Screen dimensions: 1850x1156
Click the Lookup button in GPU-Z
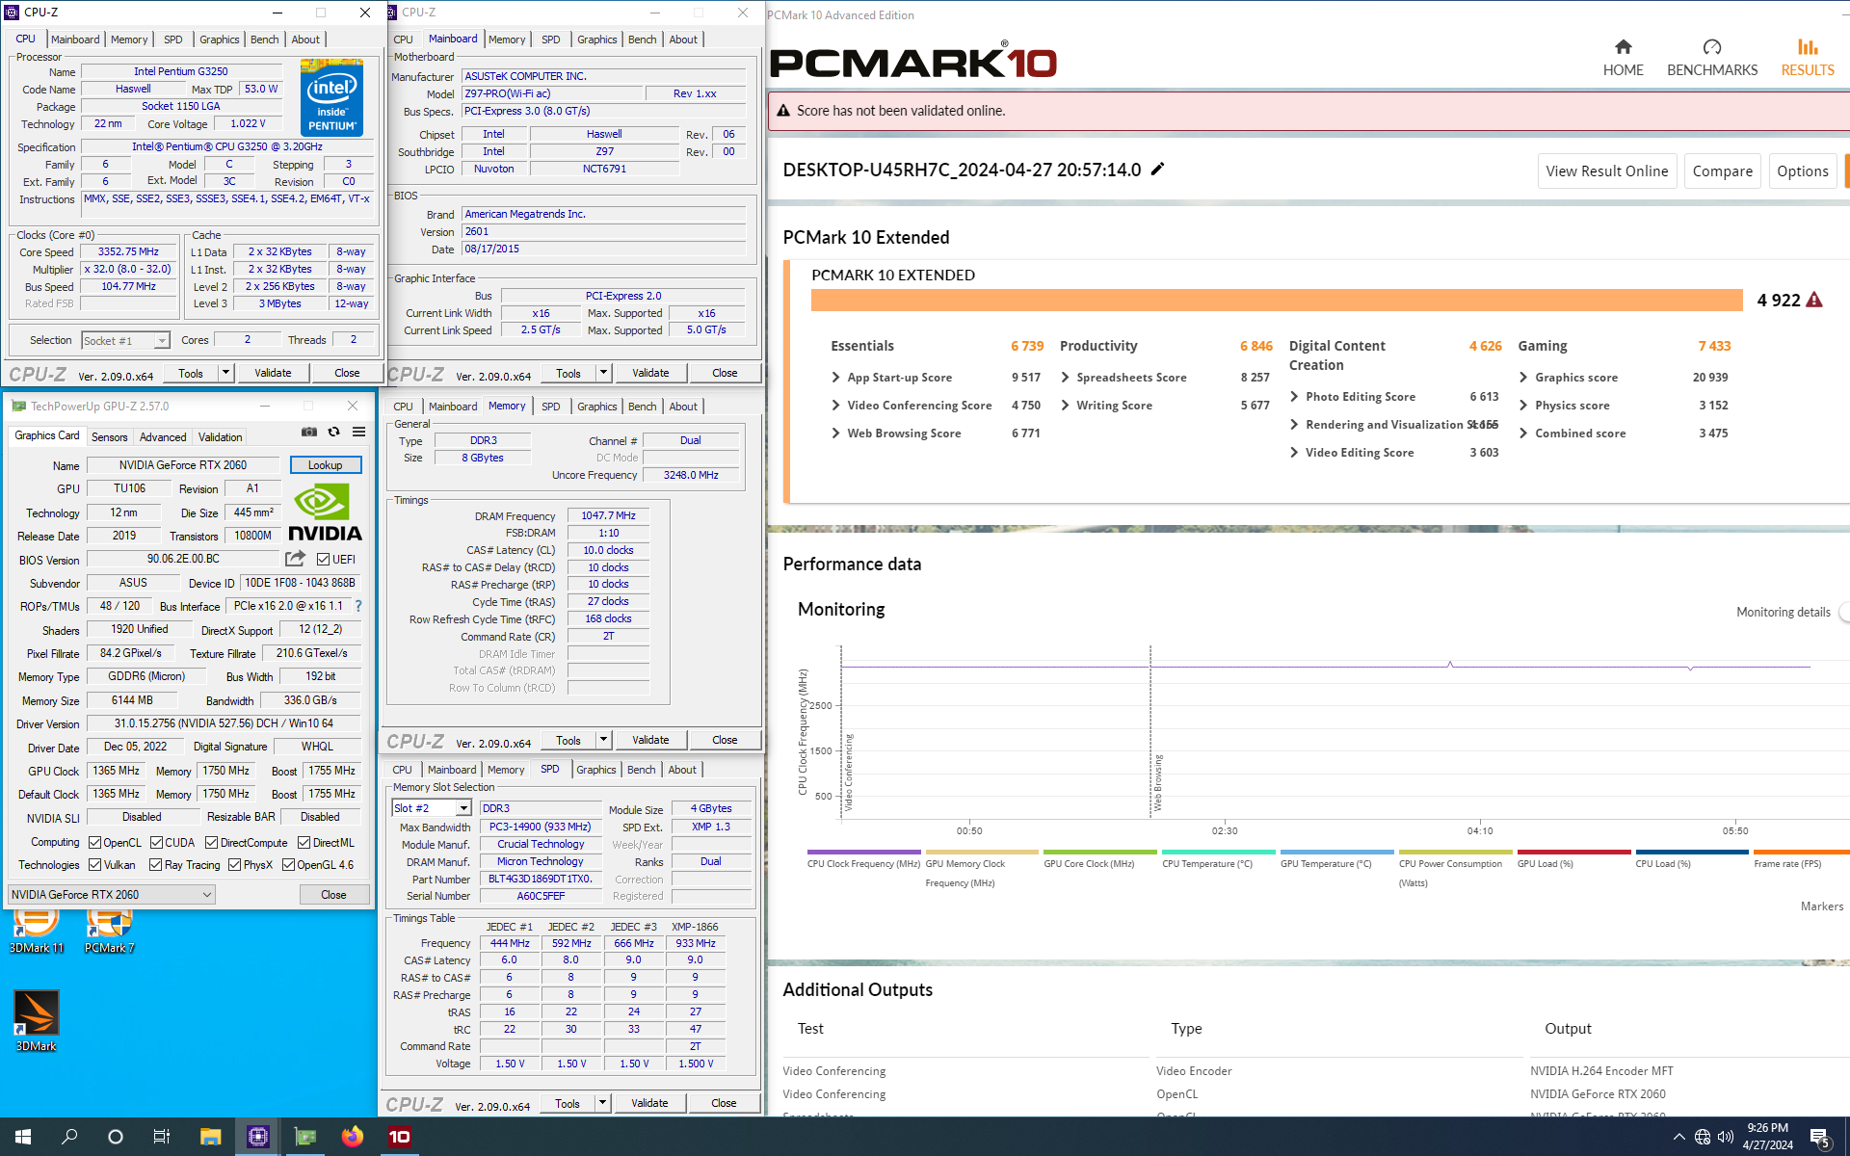click(326, 465)
